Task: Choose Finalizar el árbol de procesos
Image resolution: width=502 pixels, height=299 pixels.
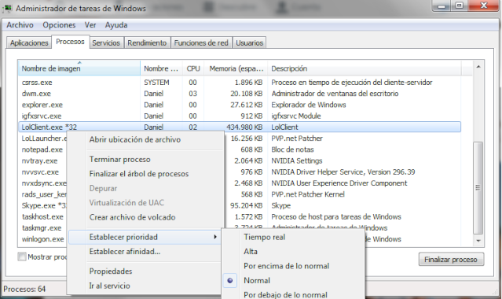Action: 139,174
